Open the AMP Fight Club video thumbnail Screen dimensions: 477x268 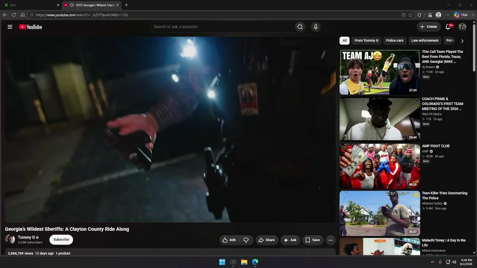(x=380, y=166)
